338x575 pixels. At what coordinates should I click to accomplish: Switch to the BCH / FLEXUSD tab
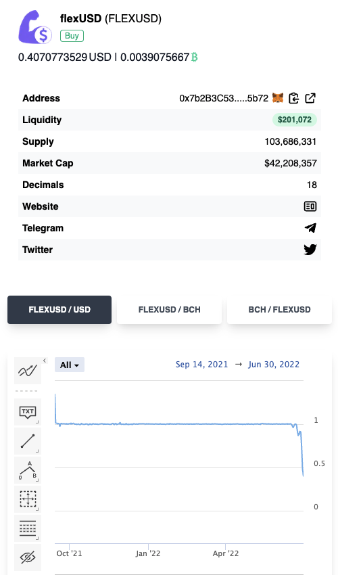[x=279, y=310]
